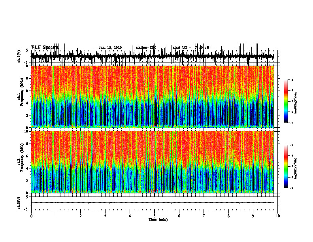Viewport: 313px width, 242px height.
Task: Click time axis tick label "2"
Action: [81, 216]
